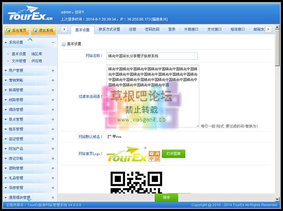
Task: Click the 网站名称 input field
Action: click(x=152, y=56)
